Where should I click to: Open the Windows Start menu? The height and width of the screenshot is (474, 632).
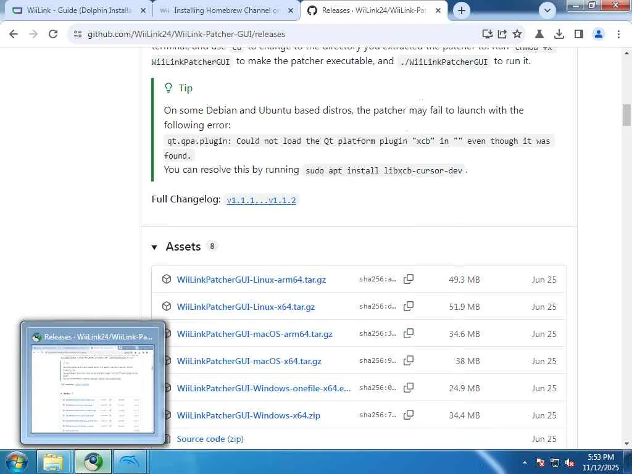click(15, 462)
